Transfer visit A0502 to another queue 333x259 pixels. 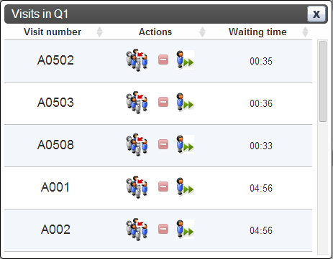[137, 60]
